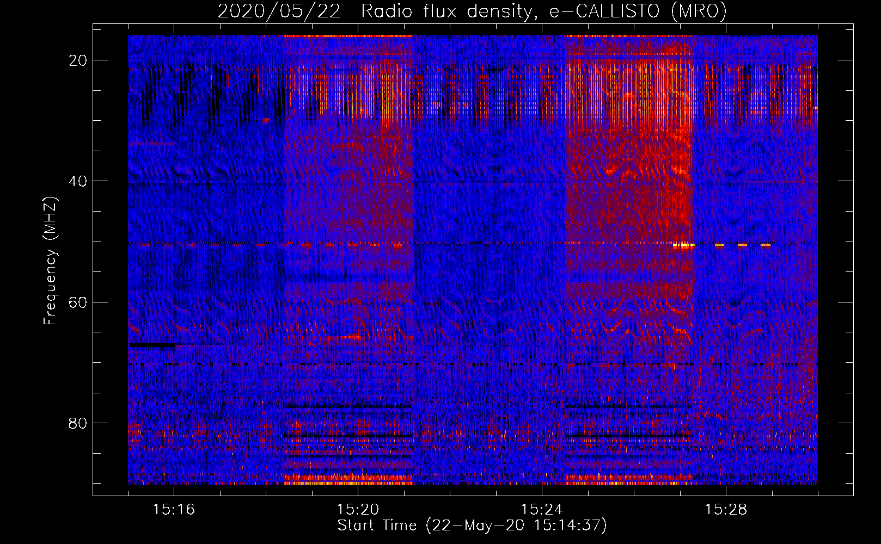Click the '15:24' time tick label

(542, 510)
